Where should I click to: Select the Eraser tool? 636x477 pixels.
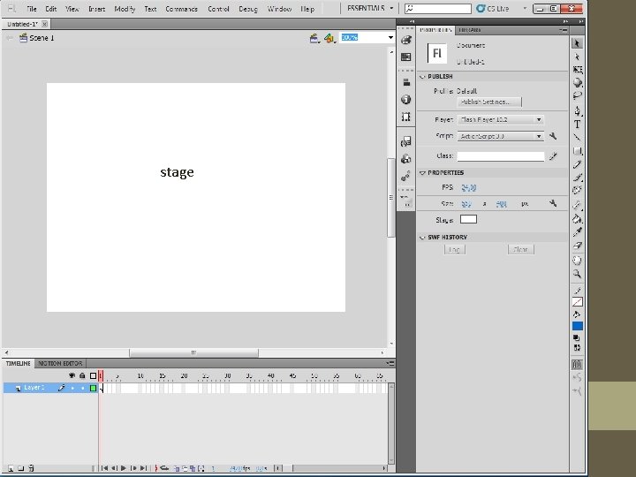click(577, 246)
